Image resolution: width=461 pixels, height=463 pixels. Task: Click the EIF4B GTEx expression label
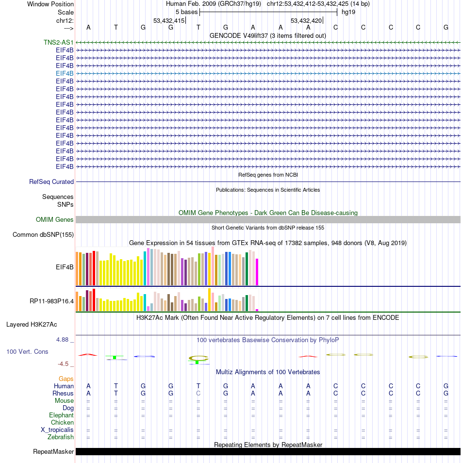point(65,267)
